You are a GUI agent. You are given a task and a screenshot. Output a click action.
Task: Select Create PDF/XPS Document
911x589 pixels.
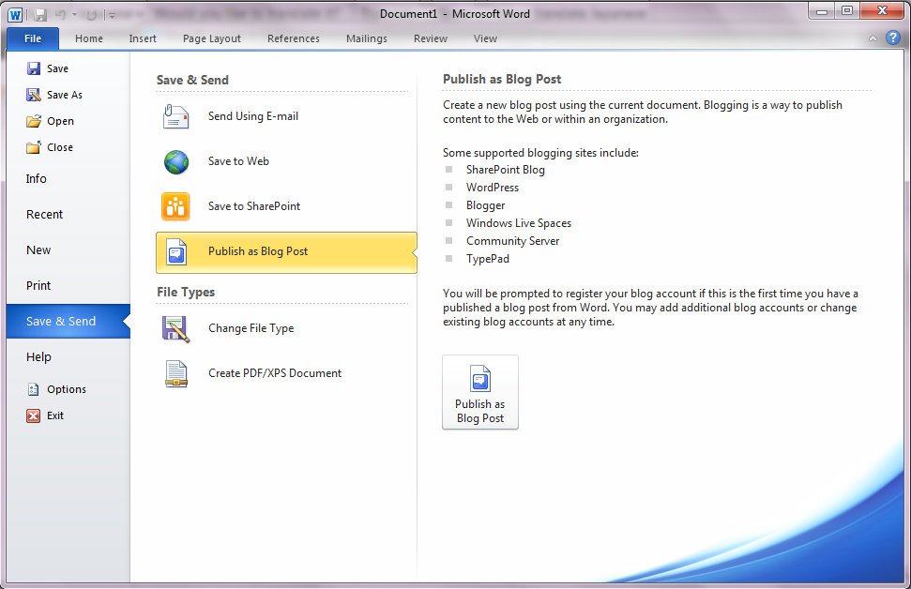(x=274, y=373)
